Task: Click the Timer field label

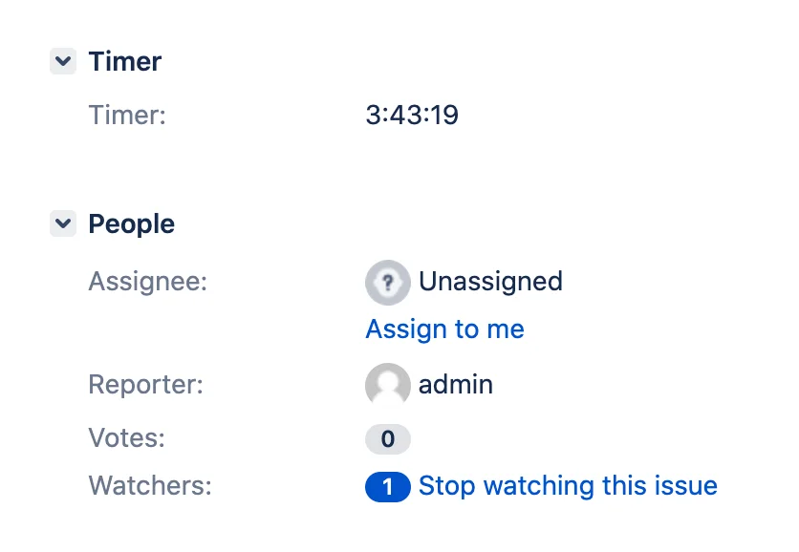Action: click(x=127, y=116)
